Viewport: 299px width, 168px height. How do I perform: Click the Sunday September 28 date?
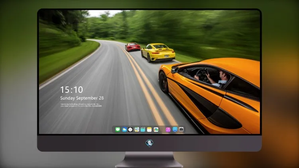click(x=82, y=98)
